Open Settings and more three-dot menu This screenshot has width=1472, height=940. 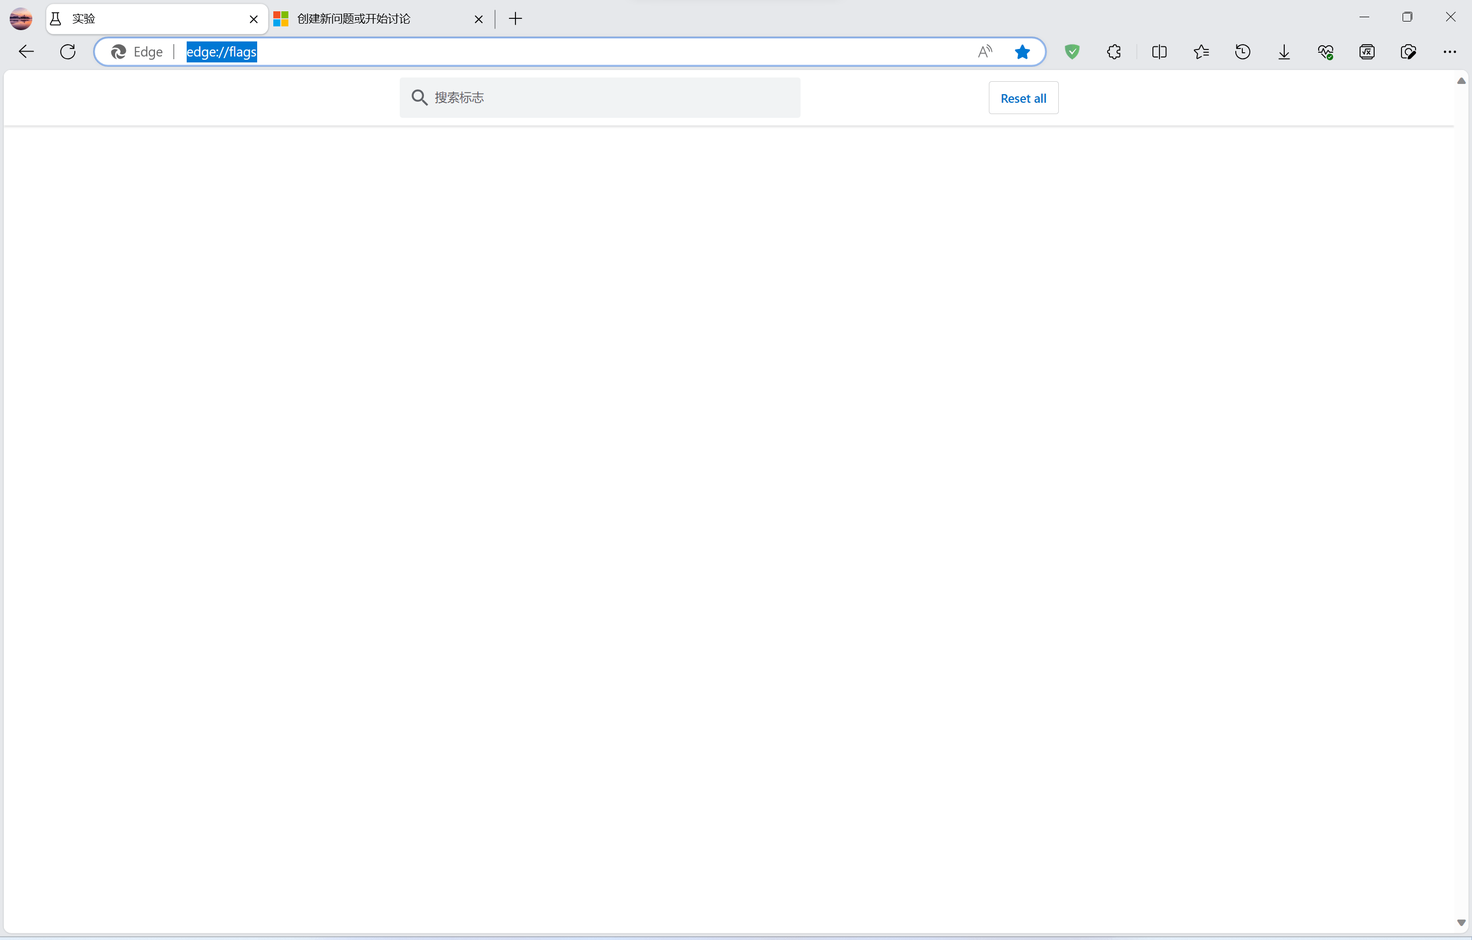tap(1450, 52)
